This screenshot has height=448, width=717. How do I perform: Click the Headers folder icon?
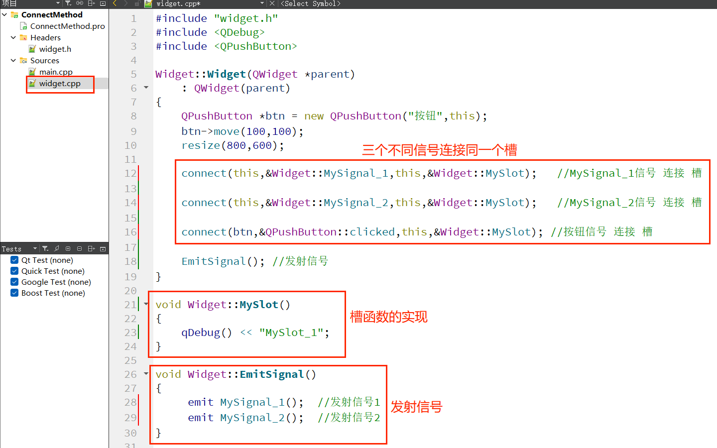(x=23, y=37)
